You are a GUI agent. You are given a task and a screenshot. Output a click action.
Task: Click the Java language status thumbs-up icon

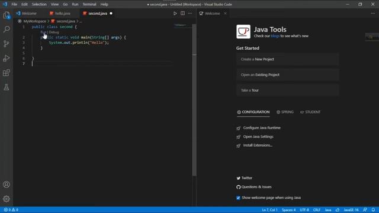338,210
